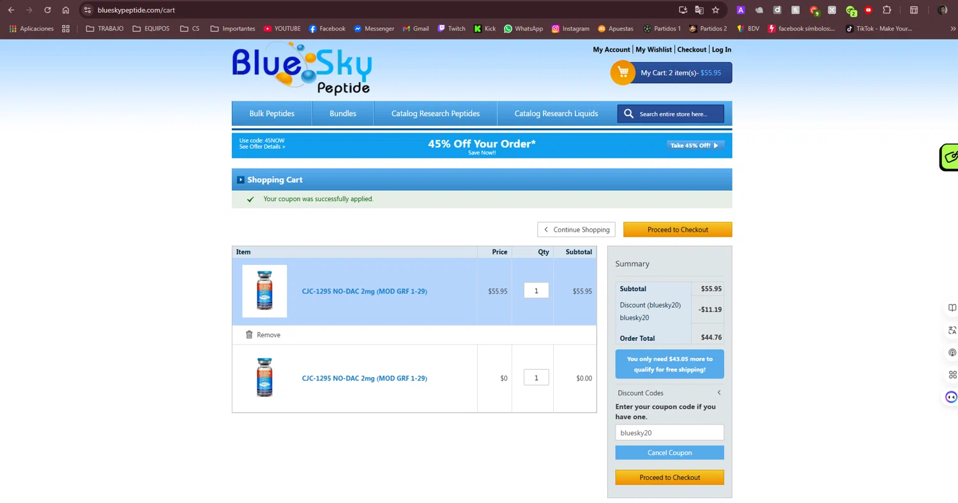Click the install app icon in address bar
The width and height of the screenshot is (958, 503).
click(683, 10)
